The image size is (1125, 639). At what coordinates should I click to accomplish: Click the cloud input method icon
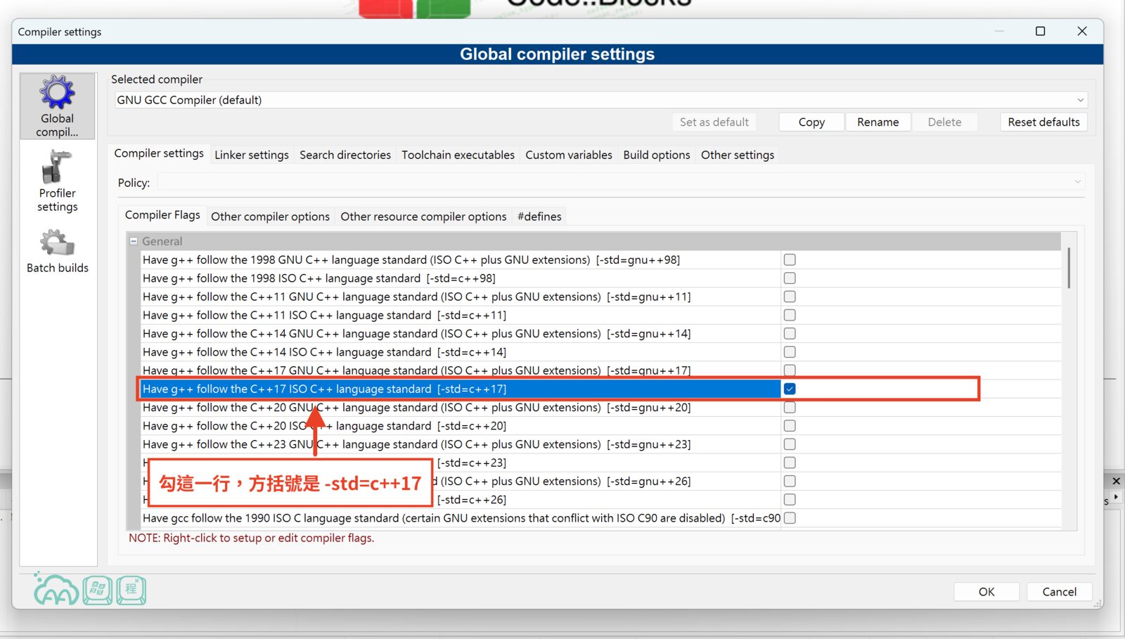tap(56, 589)
